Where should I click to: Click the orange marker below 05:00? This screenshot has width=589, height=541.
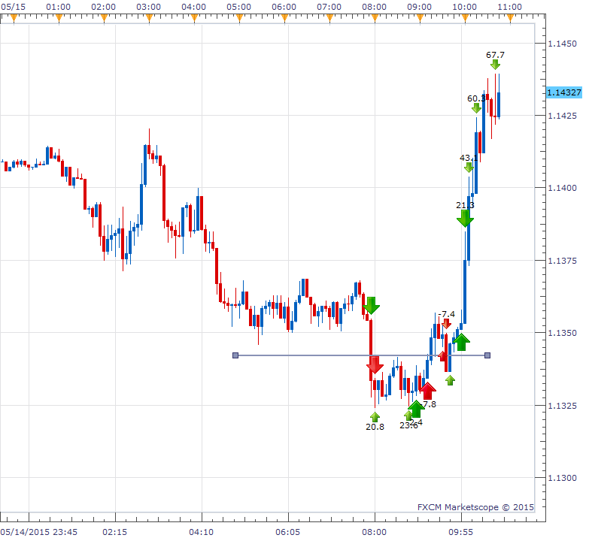tap(239, 18)
